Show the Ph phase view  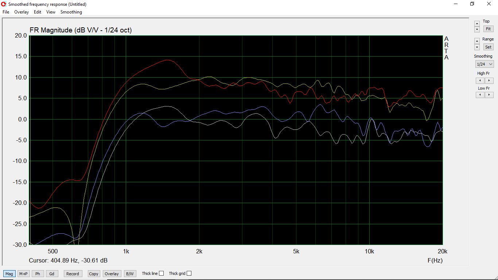click(38, 274)
